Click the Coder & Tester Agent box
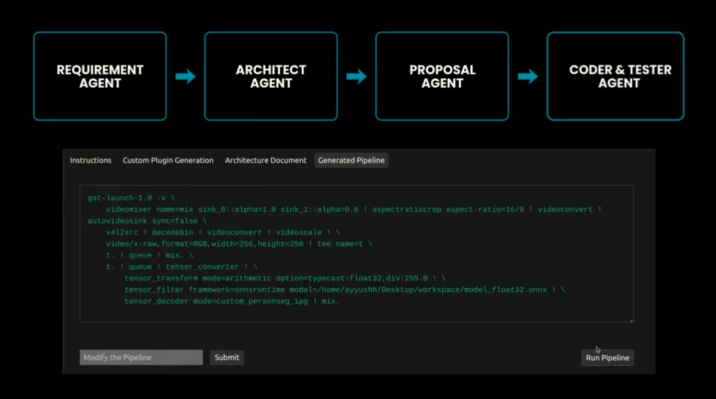Screen dimensions: 716x399 pyautogui.click(x=615, y=76)
